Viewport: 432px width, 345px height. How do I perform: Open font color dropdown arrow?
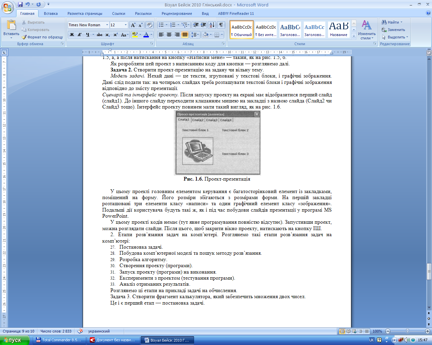(x=151, y=35)
